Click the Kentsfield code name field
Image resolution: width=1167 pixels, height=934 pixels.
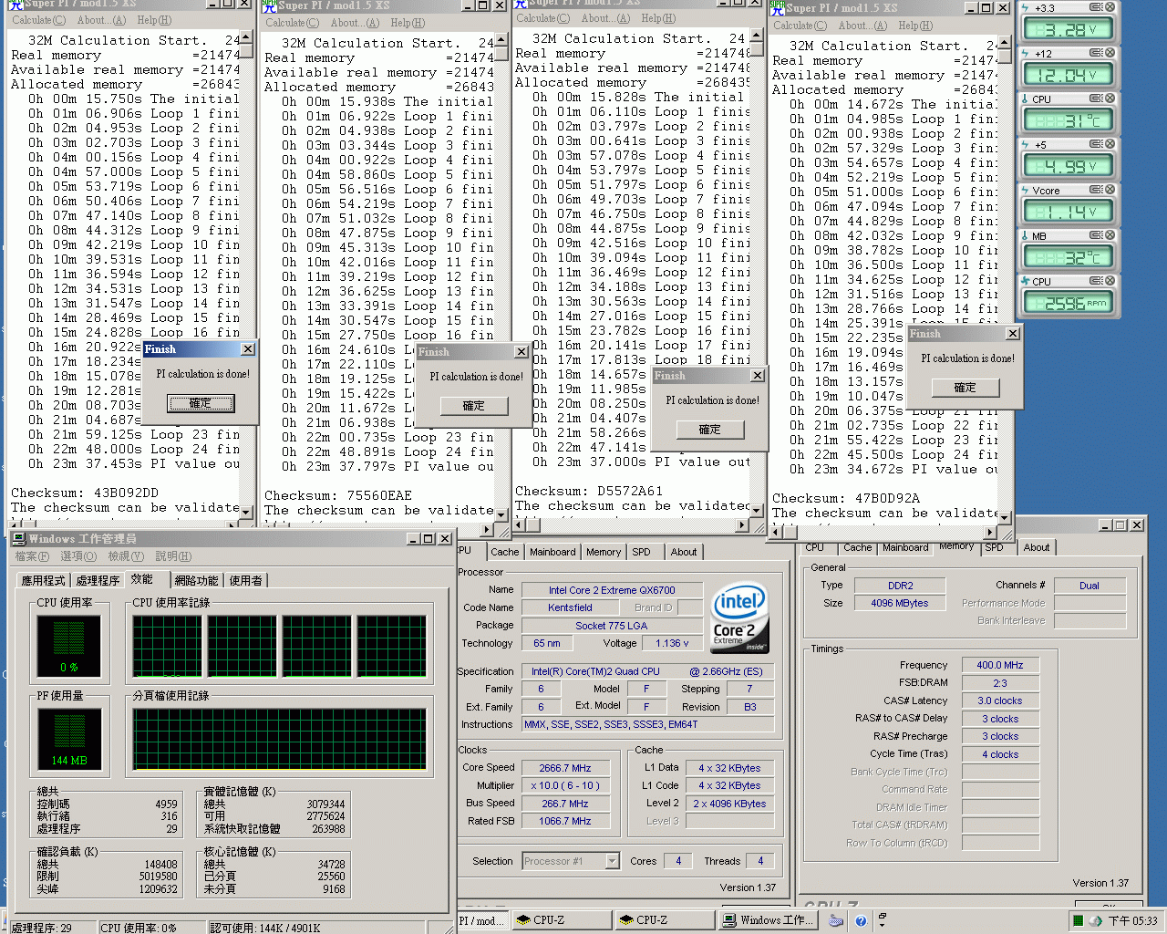[x=571, y=607]
